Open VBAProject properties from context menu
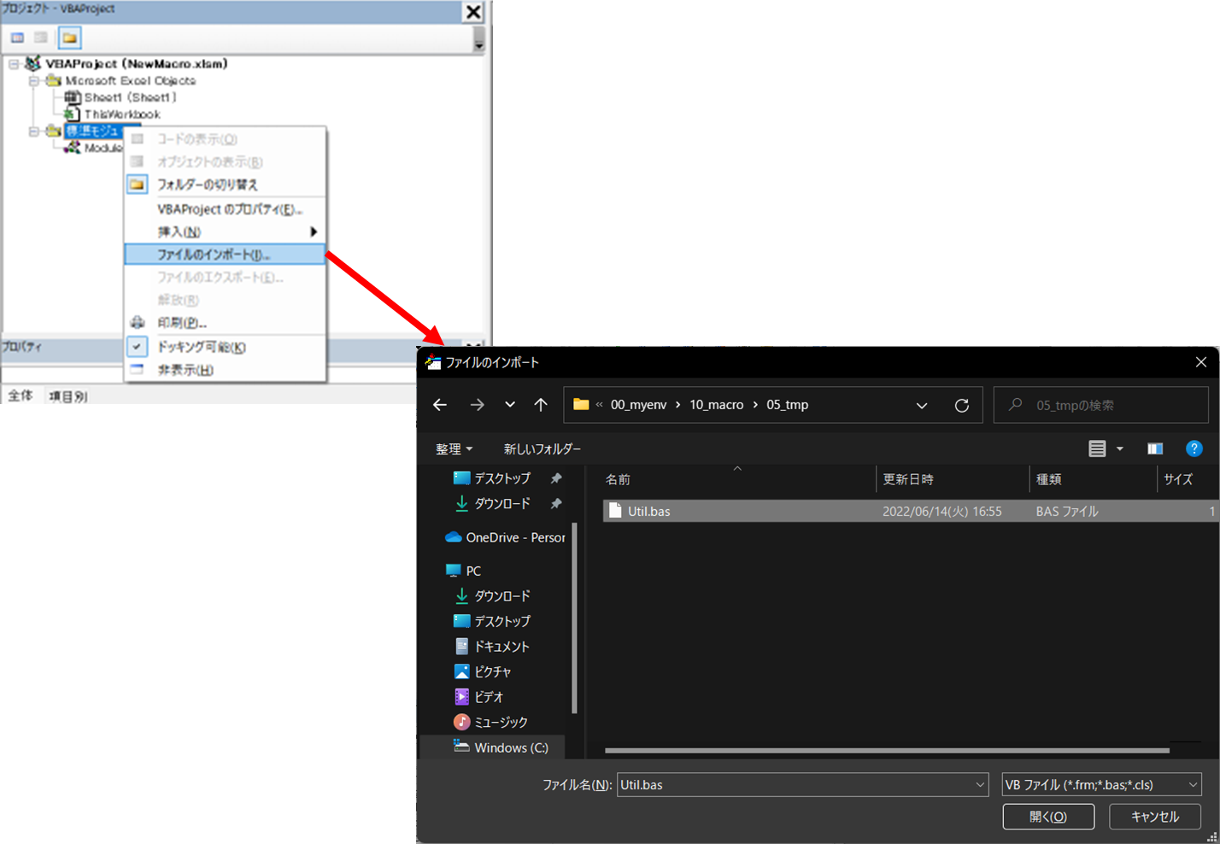The height and width of the screenshot is (844, 1220). pyautogui.click(x=225, y=209)
